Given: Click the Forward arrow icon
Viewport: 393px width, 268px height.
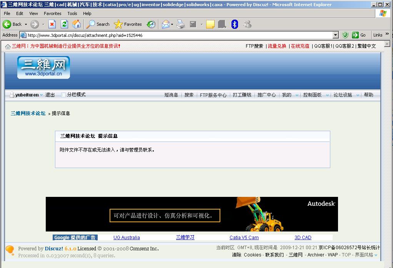Looking at the screenshot, I should (35, 24).
